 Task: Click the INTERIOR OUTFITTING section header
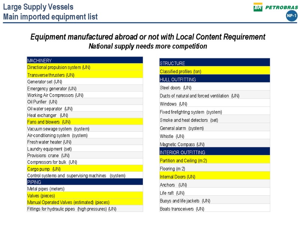pos(214,151)
